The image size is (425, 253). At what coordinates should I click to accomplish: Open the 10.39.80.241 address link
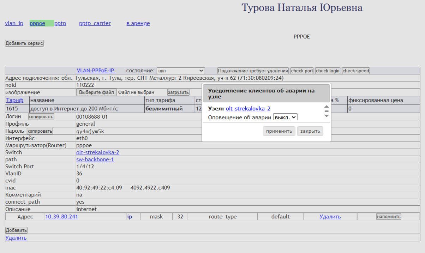pos(61,217)
